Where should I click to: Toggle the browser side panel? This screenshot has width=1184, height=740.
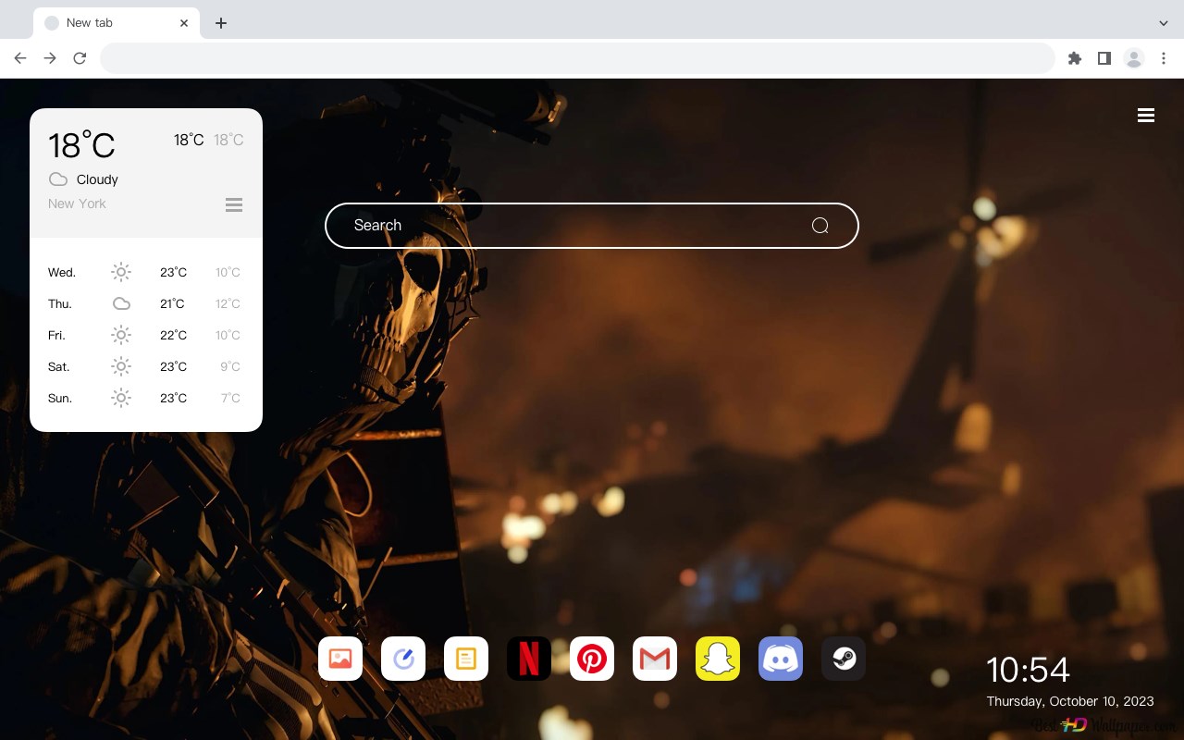click(1104, 58)
